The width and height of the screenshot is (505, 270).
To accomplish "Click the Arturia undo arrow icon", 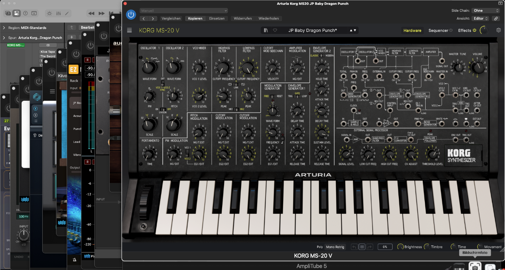I will (x=354, y=247).
